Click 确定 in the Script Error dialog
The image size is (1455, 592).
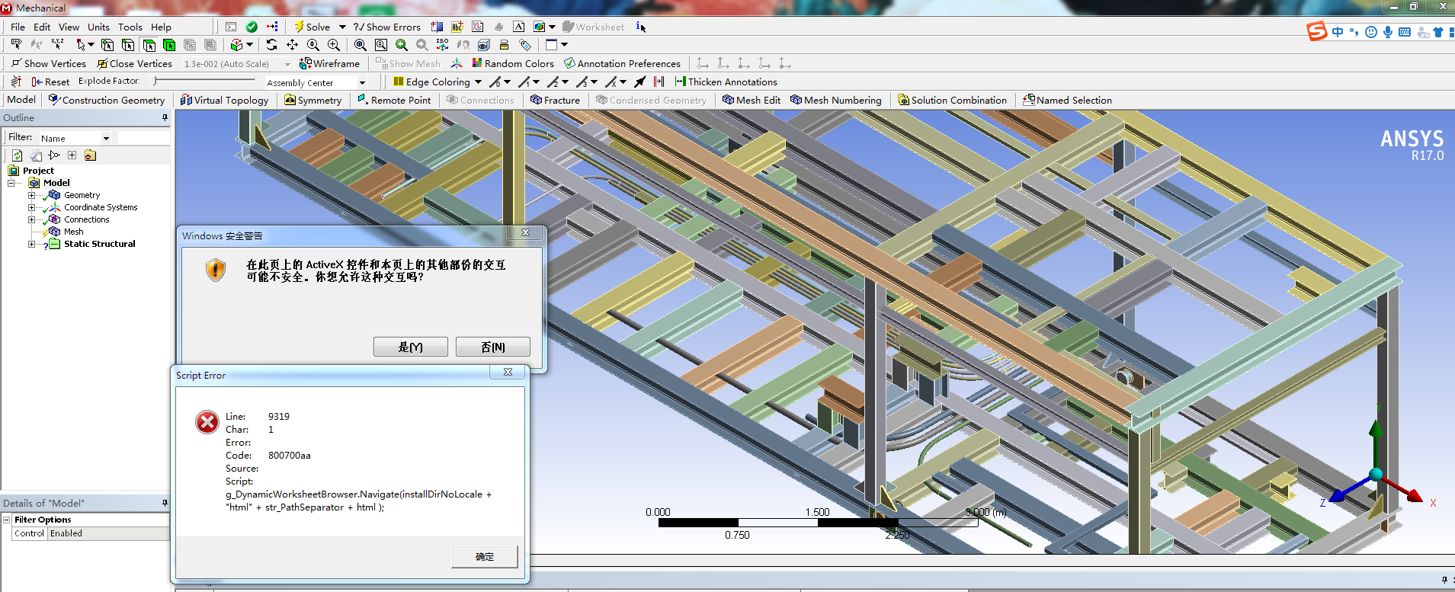click(x=485, y=556)
